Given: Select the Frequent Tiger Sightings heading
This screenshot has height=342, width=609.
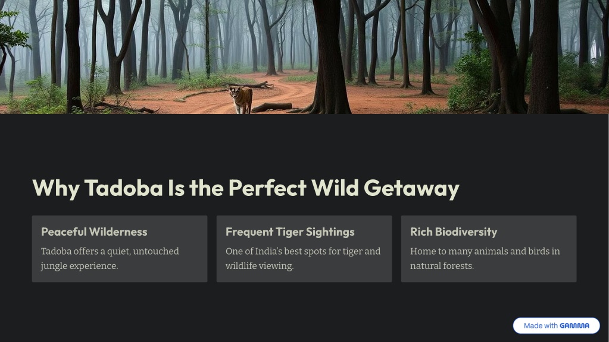Looking at the screenshot, I should (290, 232).
